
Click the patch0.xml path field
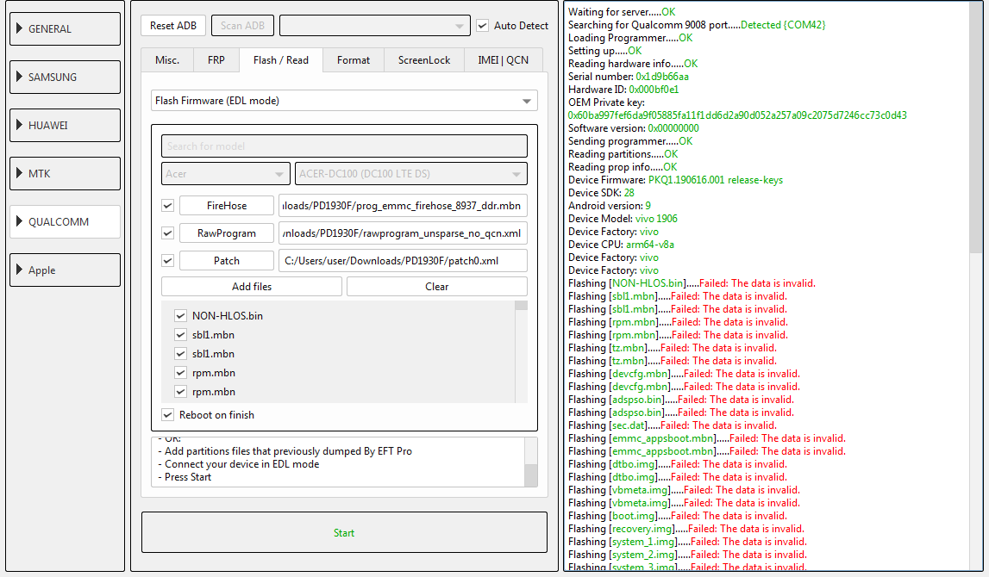[x=403, y=261]
